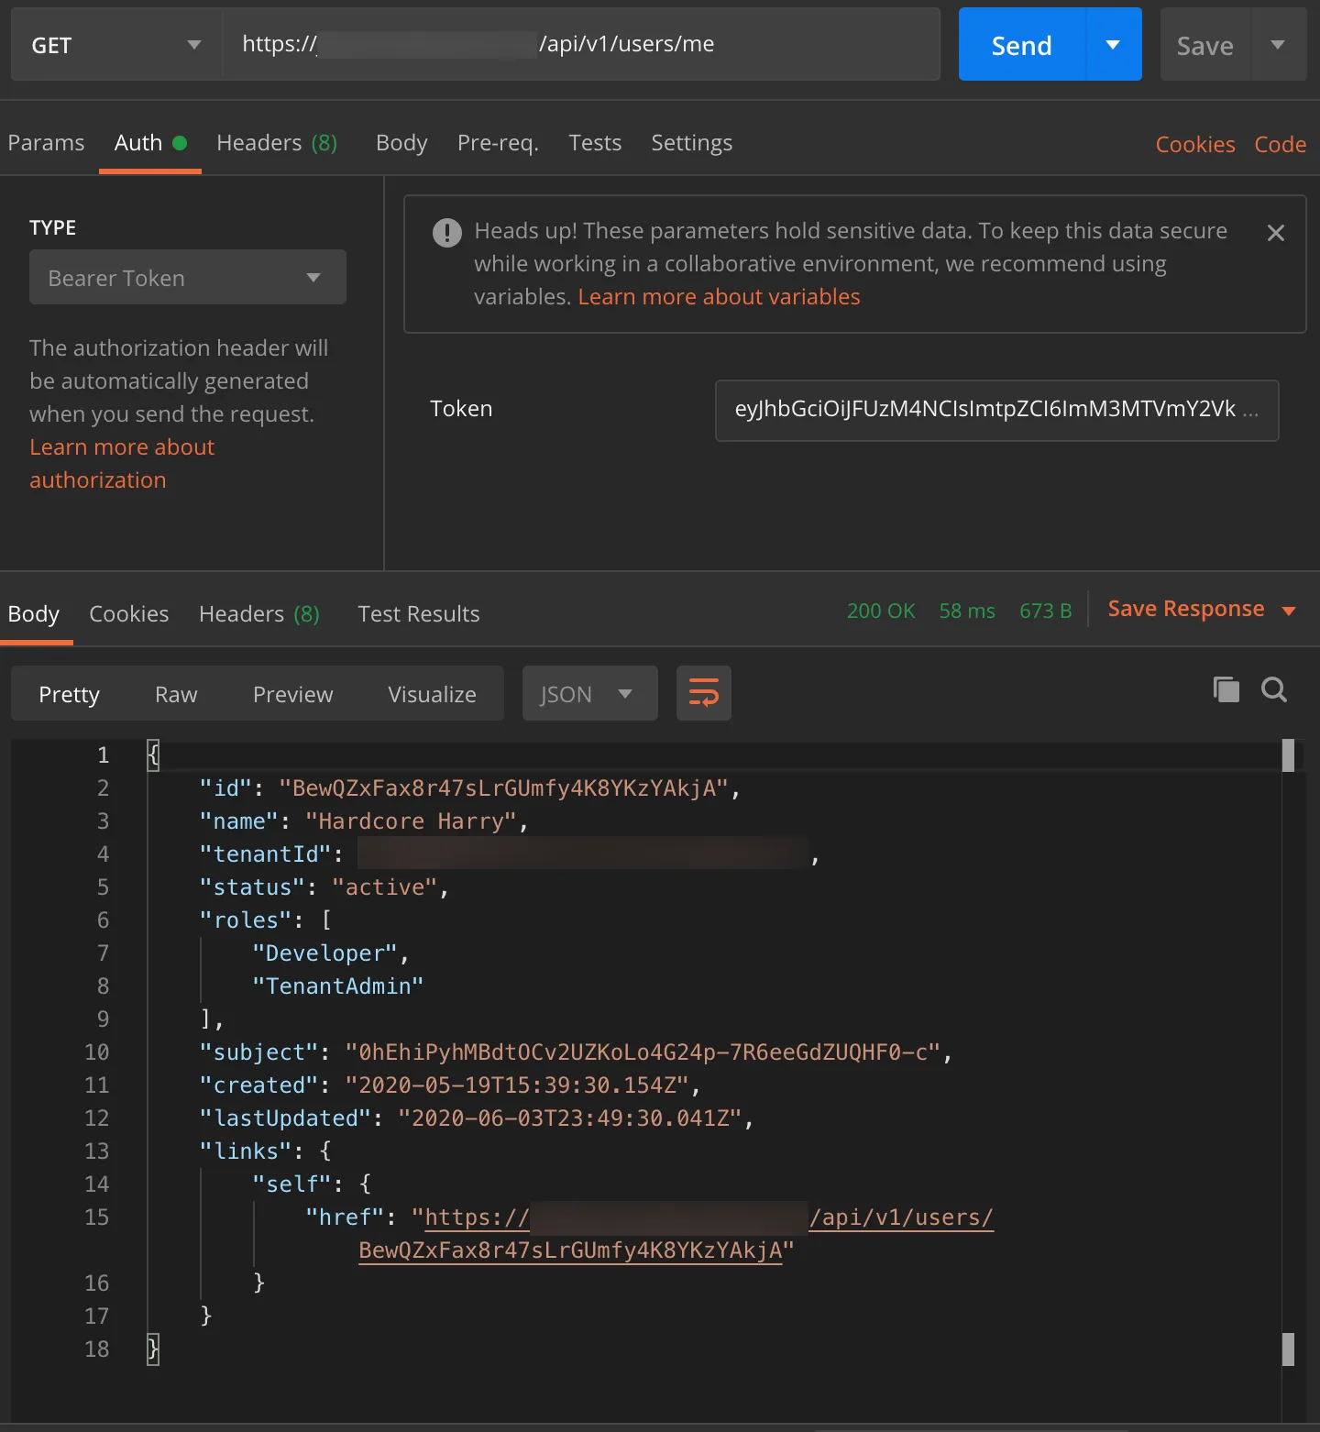
Task: Switch to Preview view
Action: (x=293, y=694)
